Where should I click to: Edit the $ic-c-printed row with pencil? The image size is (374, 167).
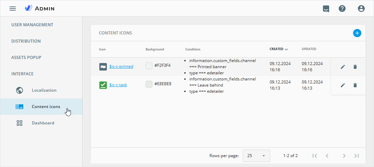pyautogui.click(x=343, y=67)
